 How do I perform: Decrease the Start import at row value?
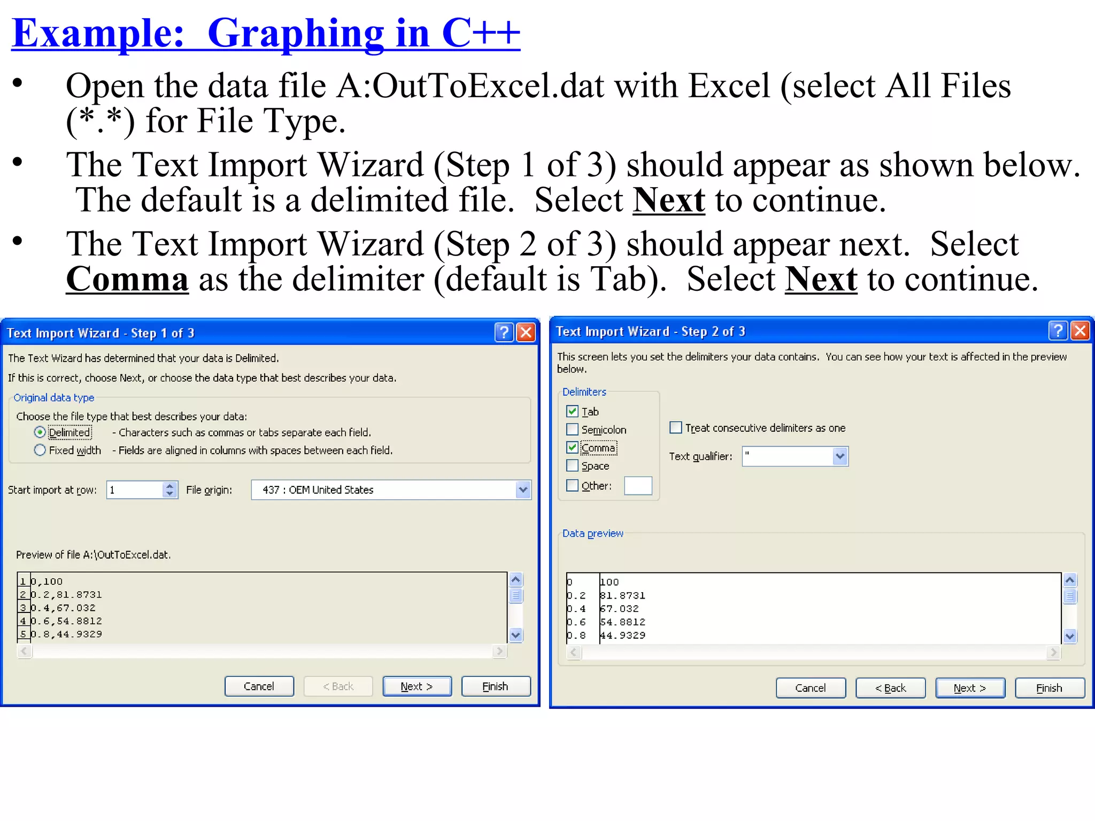coord(170,494)
